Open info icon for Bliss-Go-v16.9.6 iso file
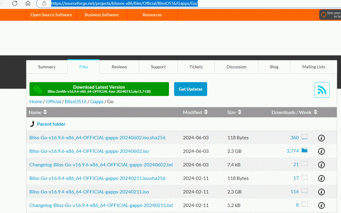Viewport: 341px width, 213px height. (x=321, y=151)
